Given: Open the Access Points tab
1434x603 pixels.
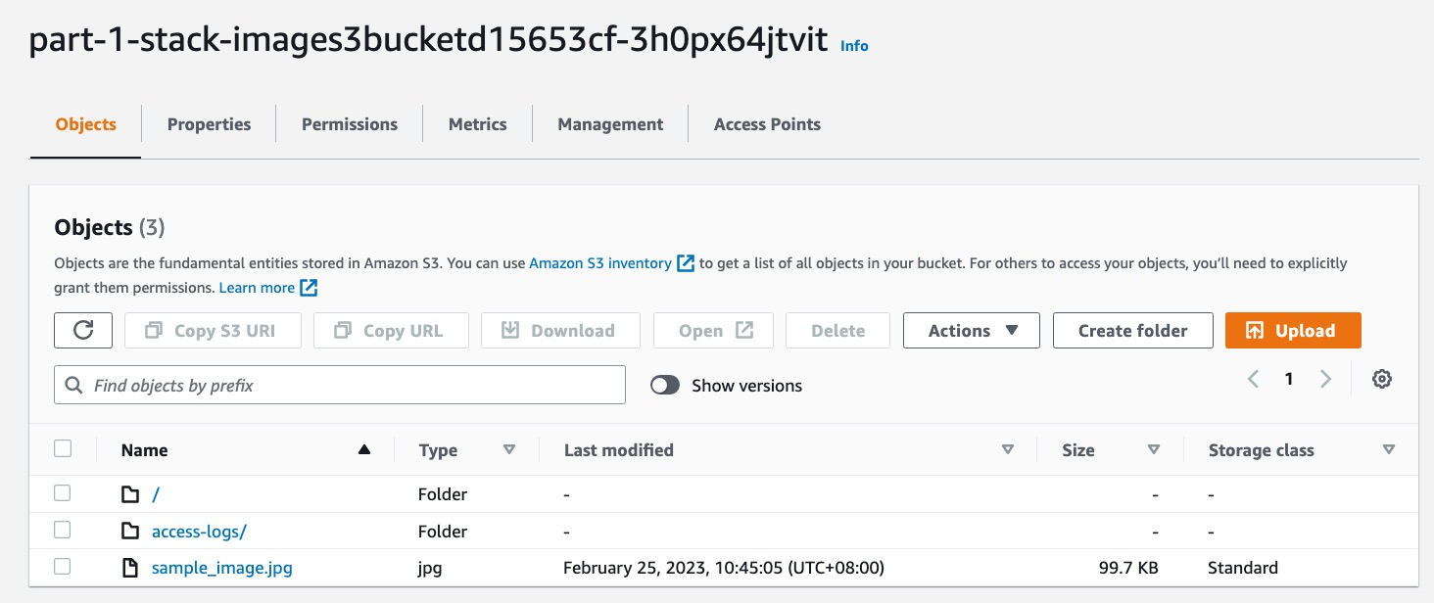Looking at the screenshot, I should tap(767, 124).
